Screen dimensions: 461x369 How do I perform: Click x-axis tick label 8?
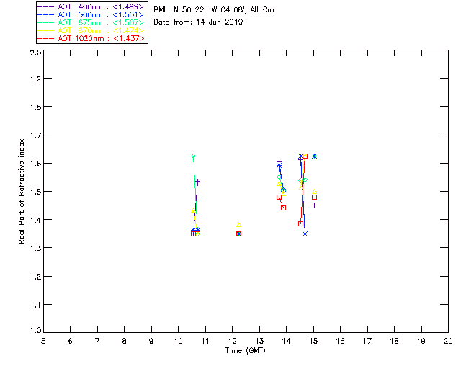coord(125,341)
